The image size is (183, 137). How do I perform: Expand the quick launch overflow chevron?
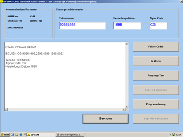click(25, 134)
